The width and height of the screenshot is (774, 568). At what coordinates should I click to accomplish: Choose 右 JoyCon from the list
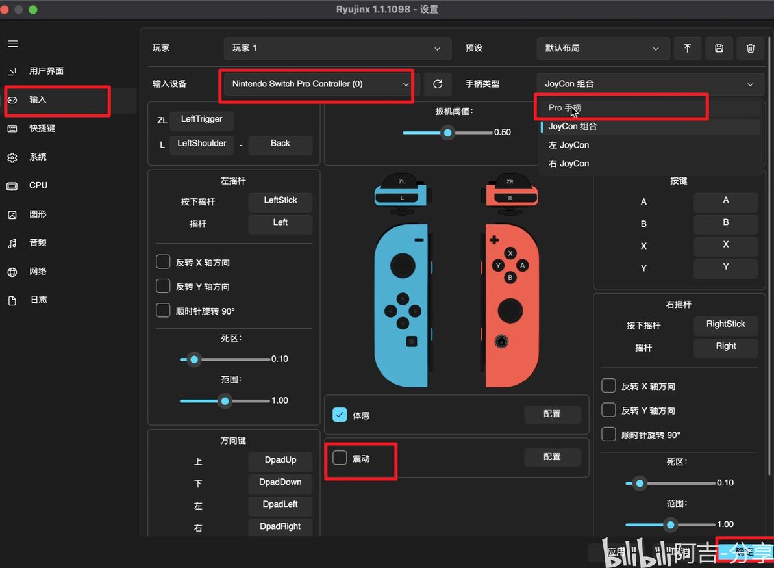650,164
